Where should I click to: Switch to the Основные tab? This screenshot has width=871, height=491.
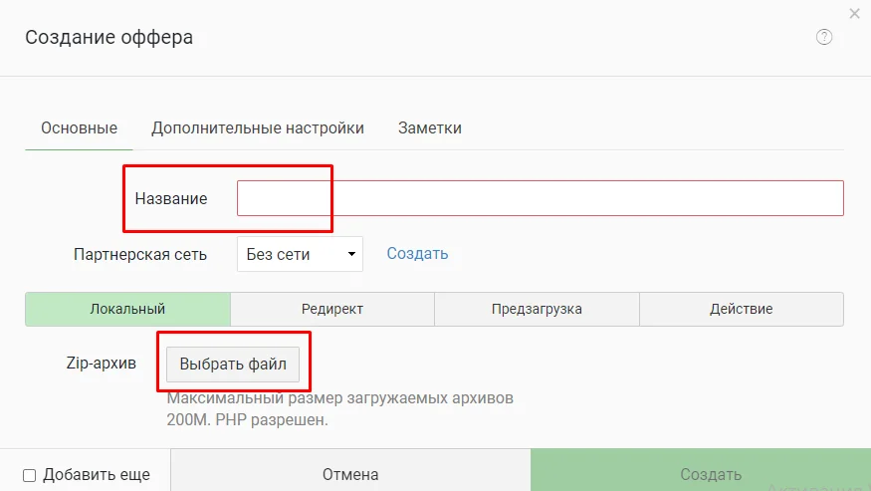(79, 128)
